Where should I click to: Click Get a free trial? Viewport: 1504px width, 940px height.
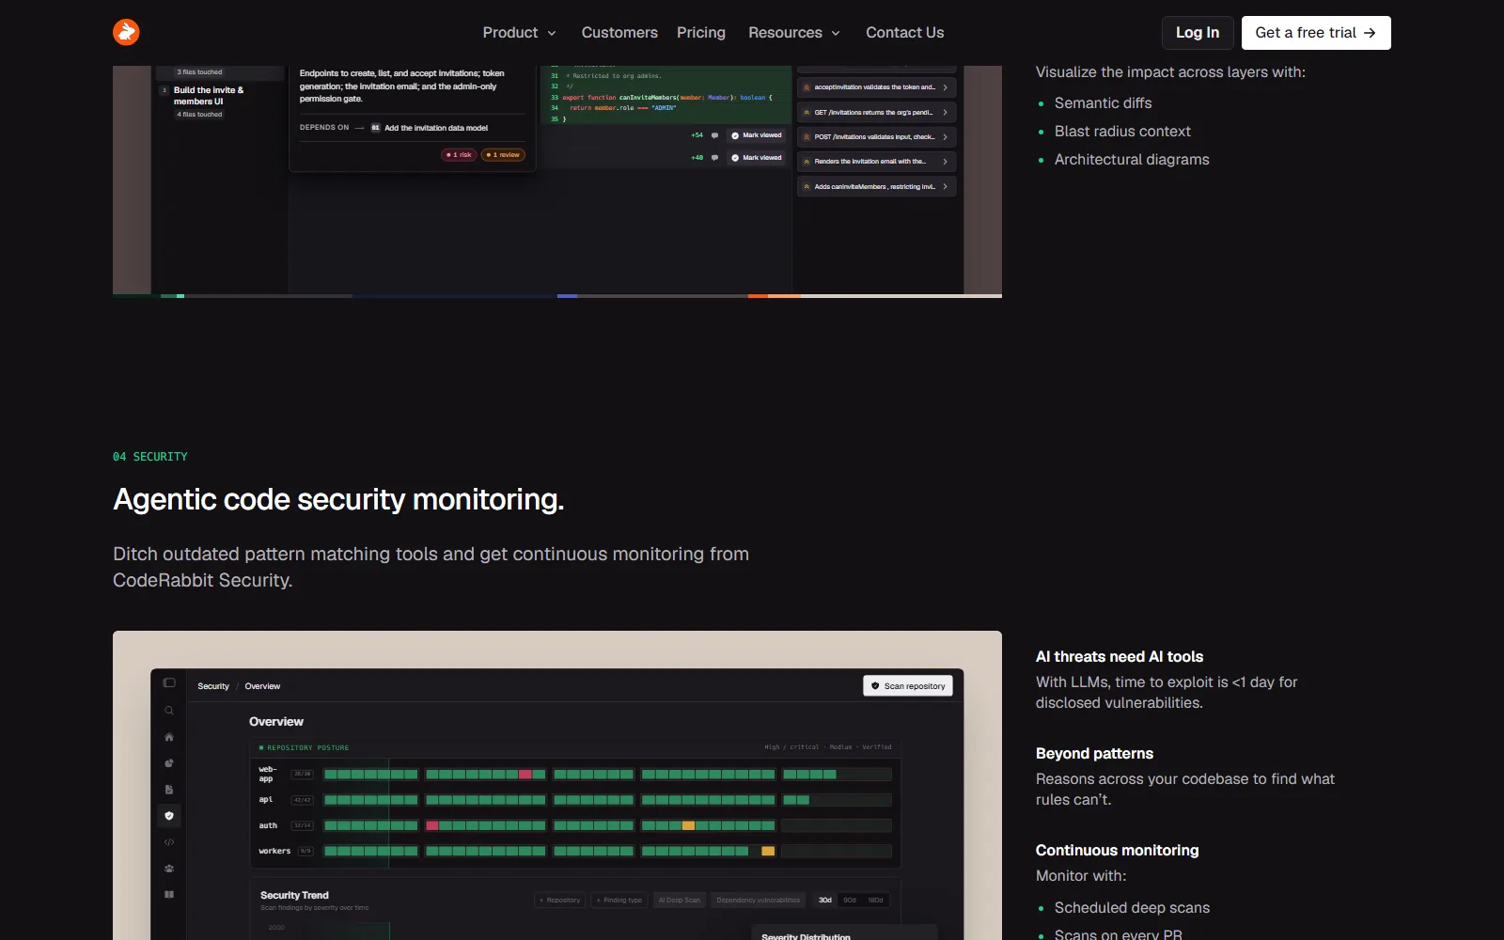[x=1316, y=33]
